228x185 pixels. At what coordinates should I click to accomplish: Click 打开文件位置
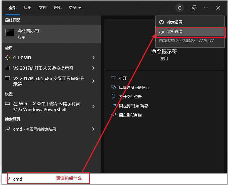(x=130, y=97)
